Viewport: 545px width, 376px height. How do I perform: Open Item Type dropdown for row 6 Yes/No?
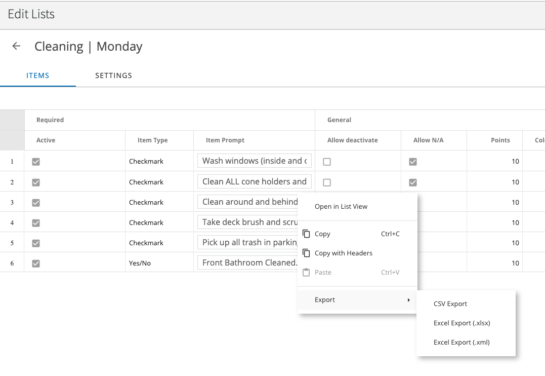click(159, 263)
